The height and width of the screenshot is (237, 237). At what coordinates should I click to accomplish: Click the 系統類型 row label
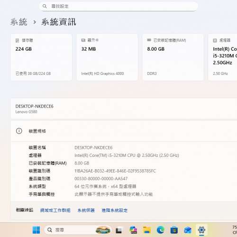pyautogui.click(x=37, y=186)
